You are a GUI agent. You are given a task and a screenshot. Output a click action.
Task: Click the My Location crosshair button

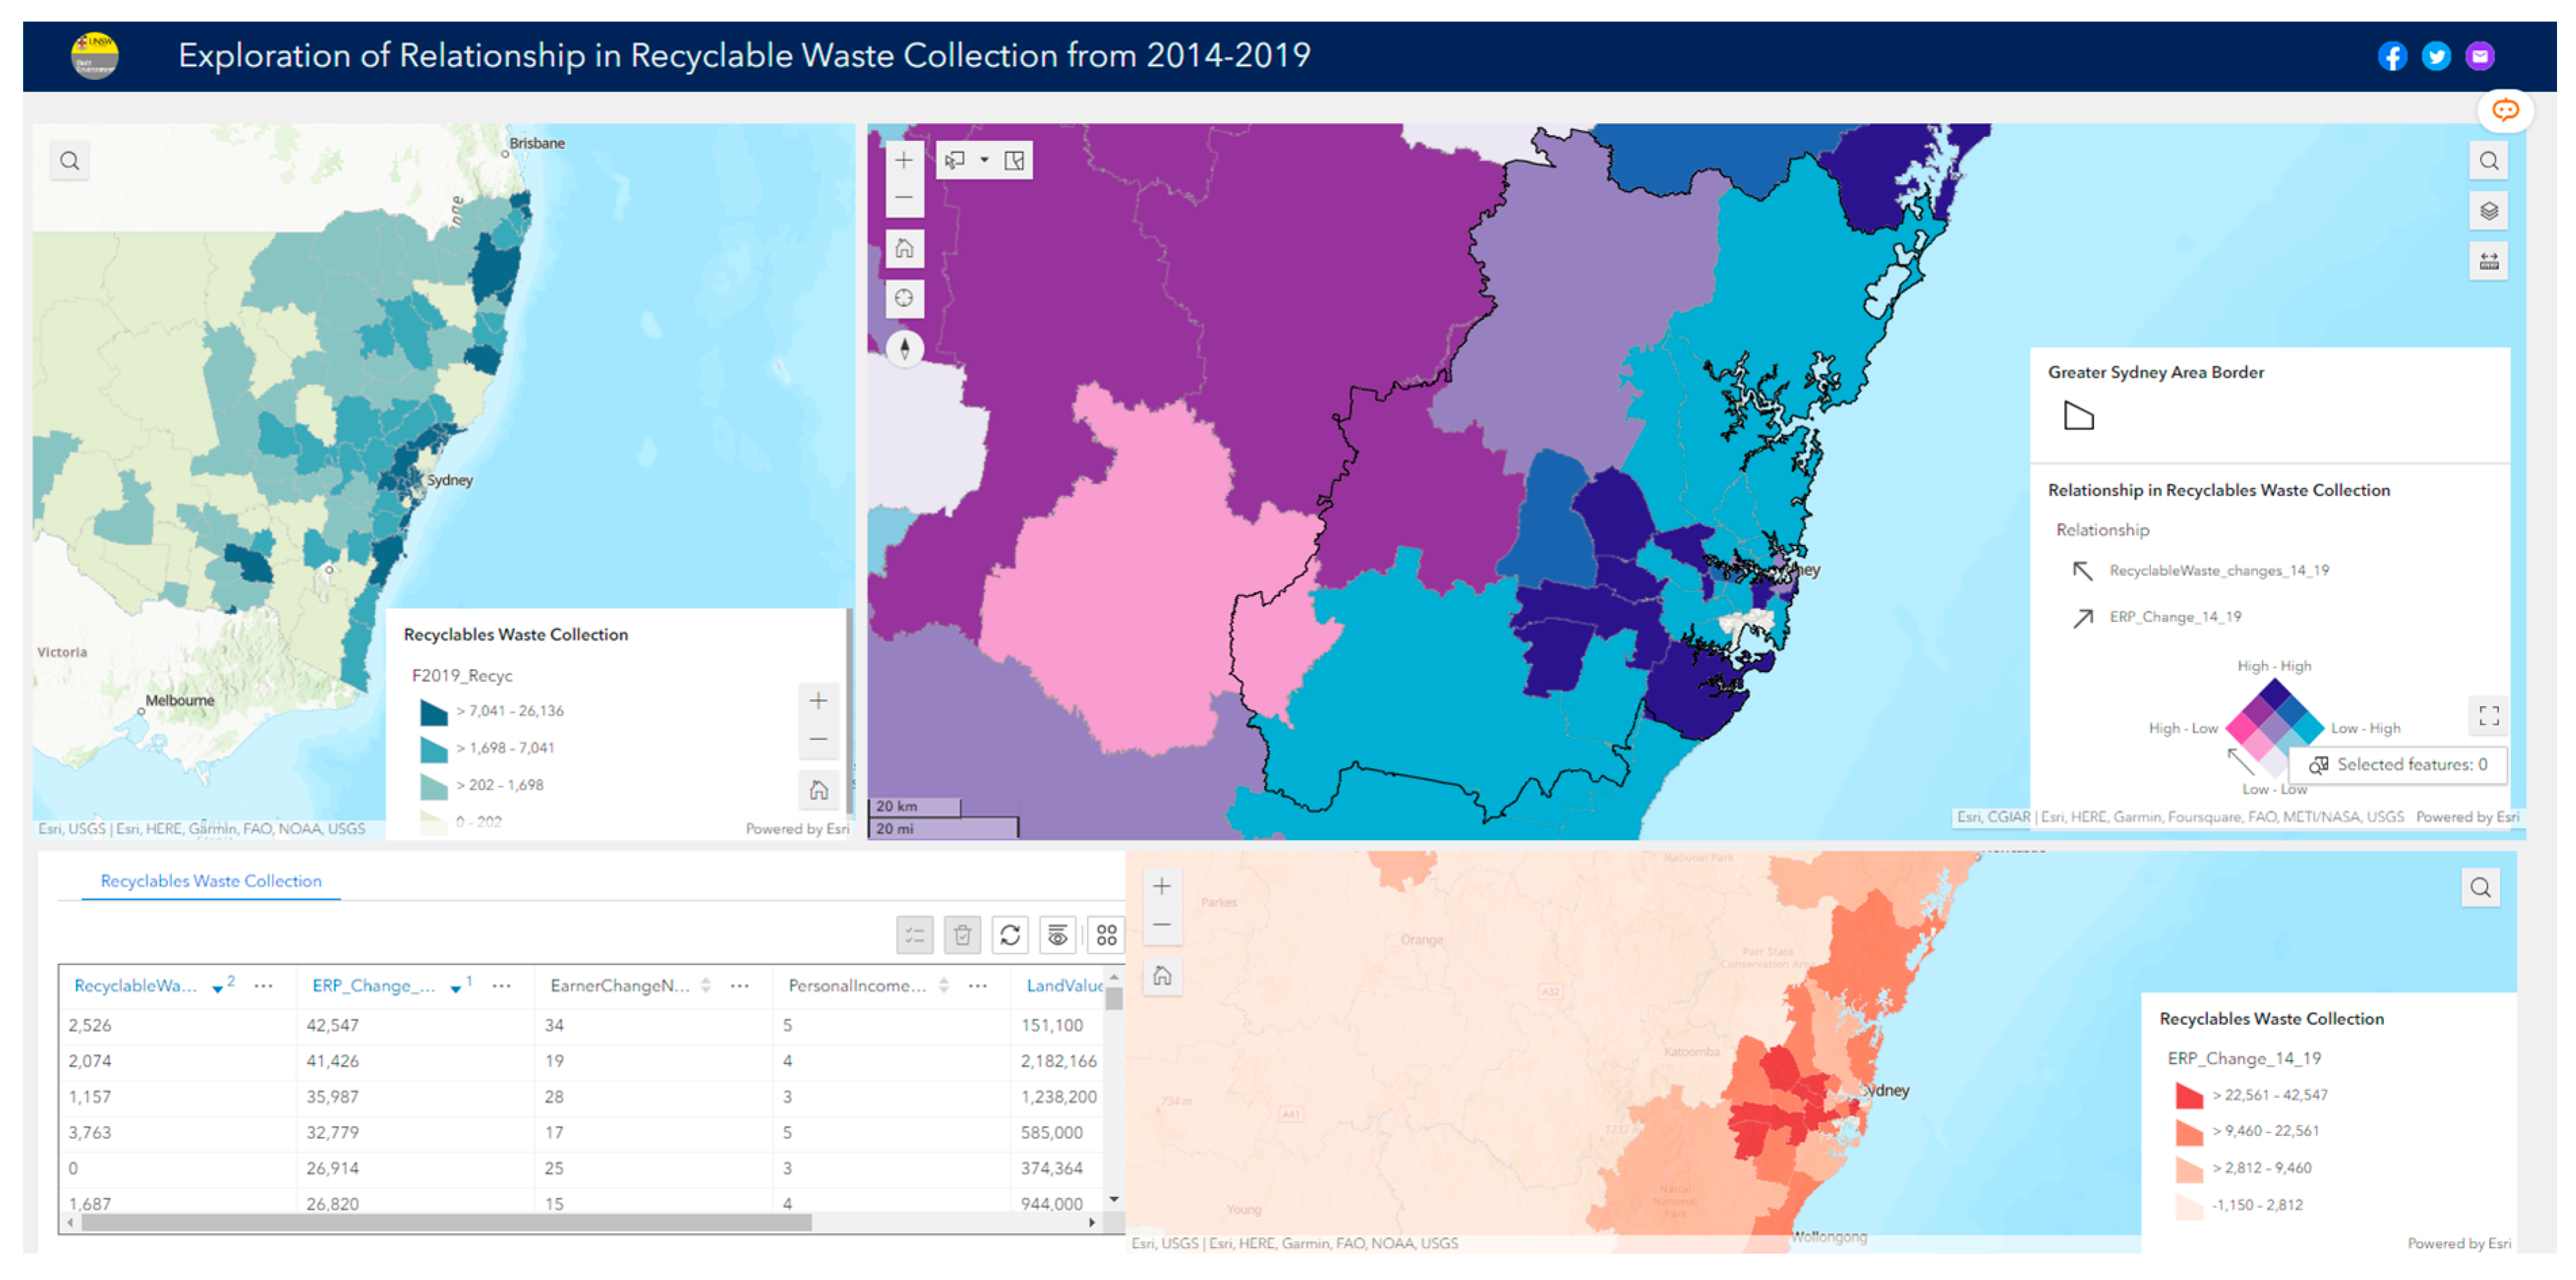[x=904, y=298]
